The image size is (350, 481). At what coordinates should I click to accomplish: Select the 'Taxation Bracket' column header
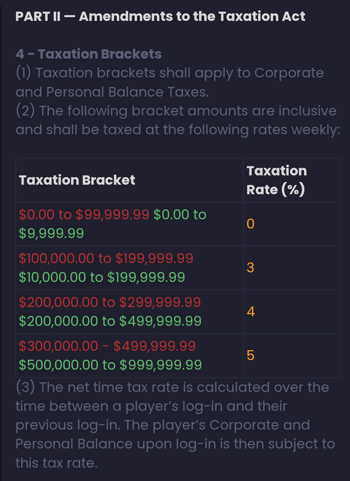click(x=77, y=180)
